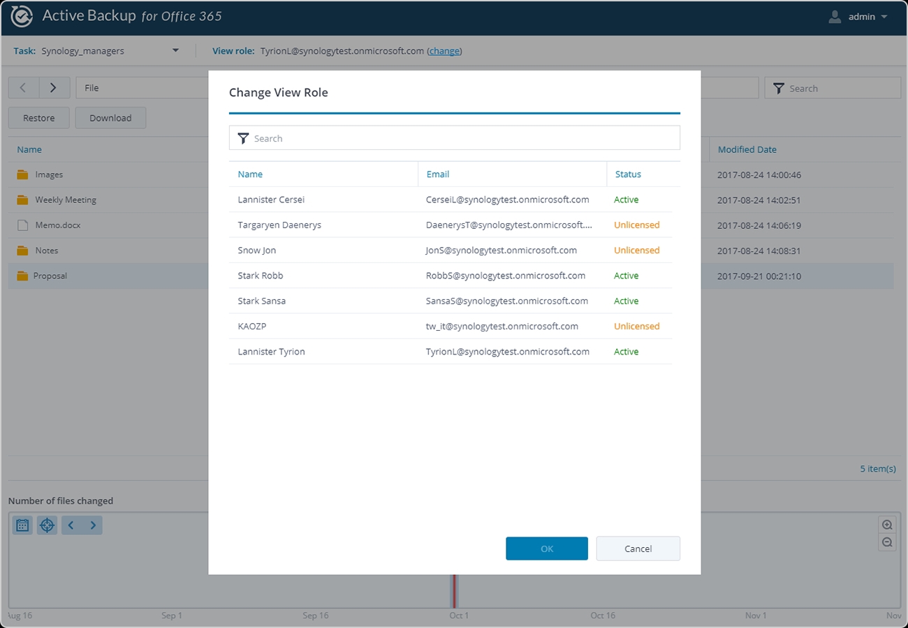Move timeline to next with right chevron
This screenshot has width=908, height=628.
pyautogui.click(x=92, y=525)
